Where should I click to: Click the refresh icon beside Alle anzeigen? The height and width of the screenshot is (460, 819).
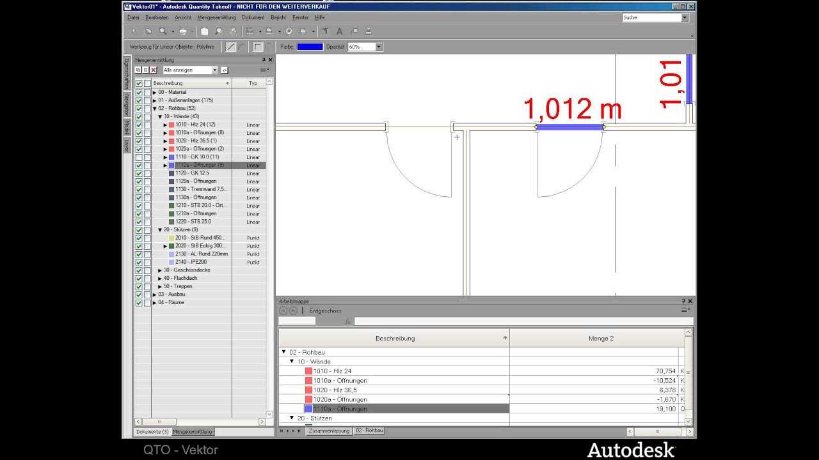(x=225, y=70)
